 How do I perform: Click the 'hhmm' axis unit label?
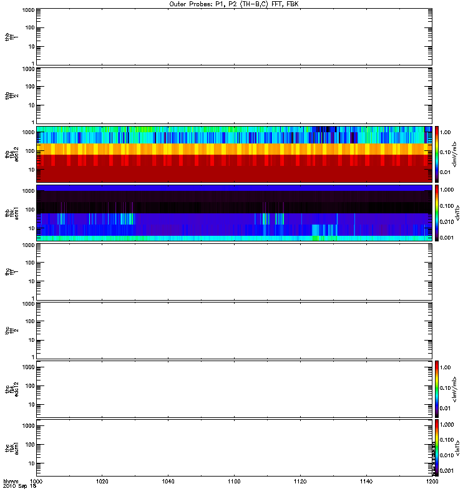(x=11, y=482)
